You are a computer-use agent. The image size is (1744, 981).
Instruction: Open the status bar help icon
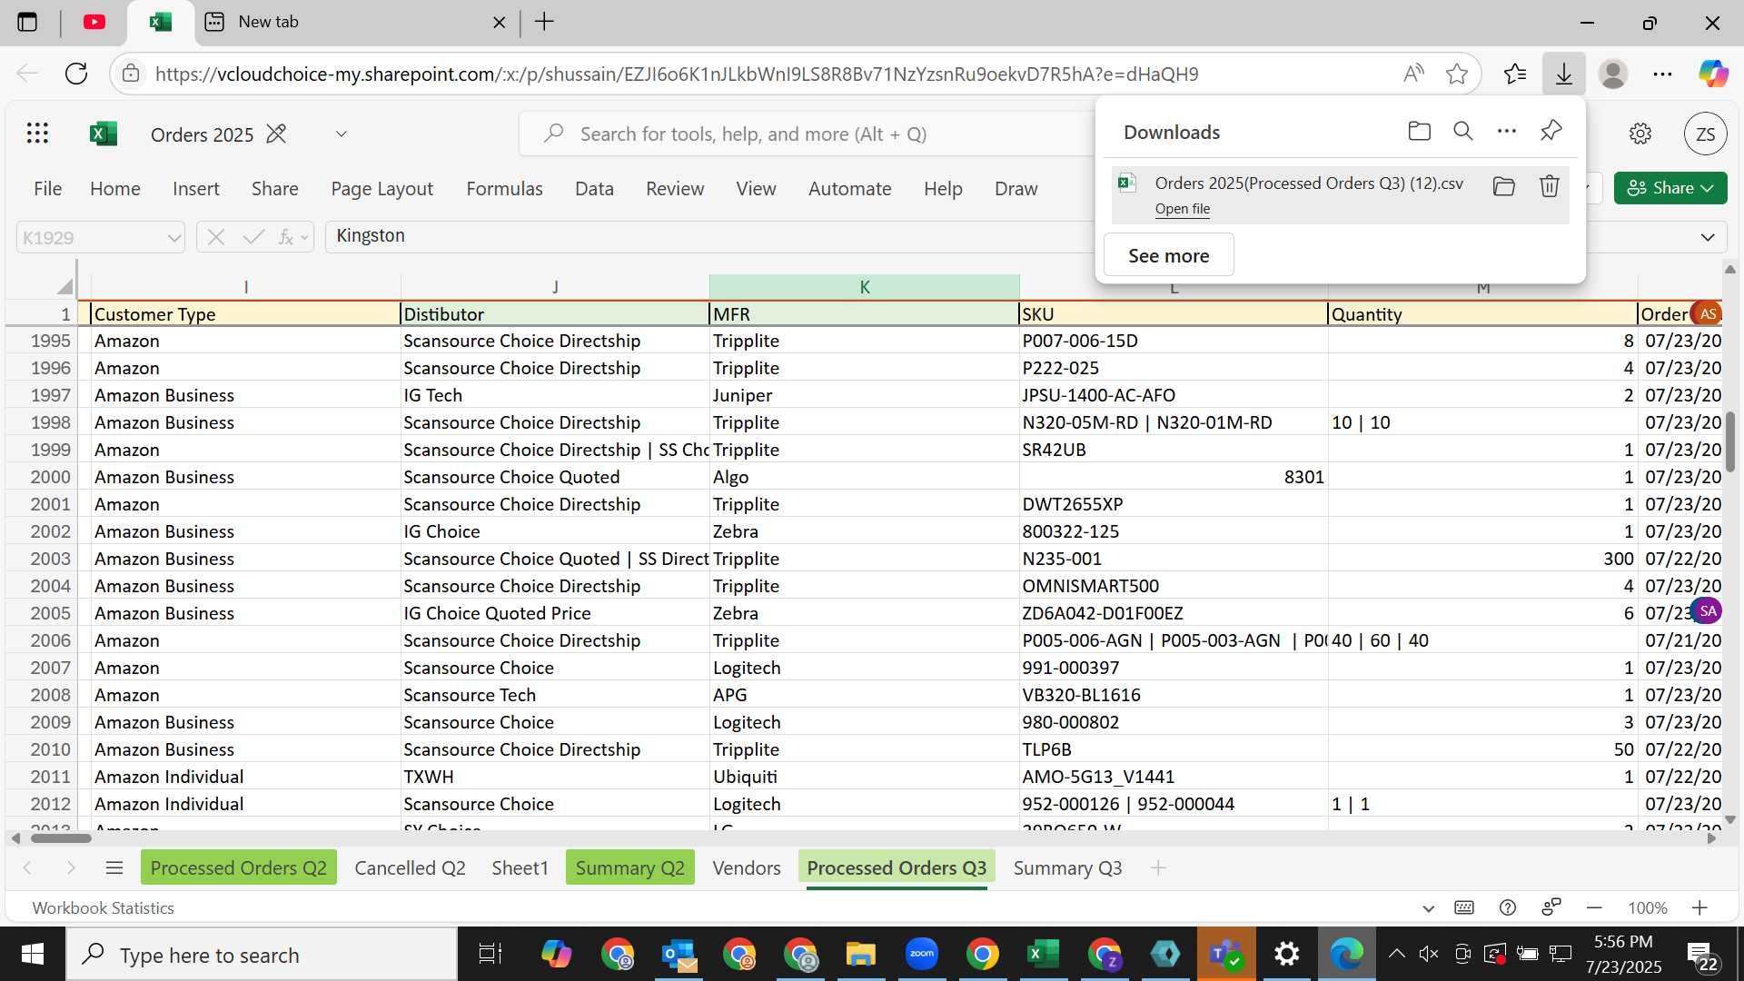tap(1508, 907)
